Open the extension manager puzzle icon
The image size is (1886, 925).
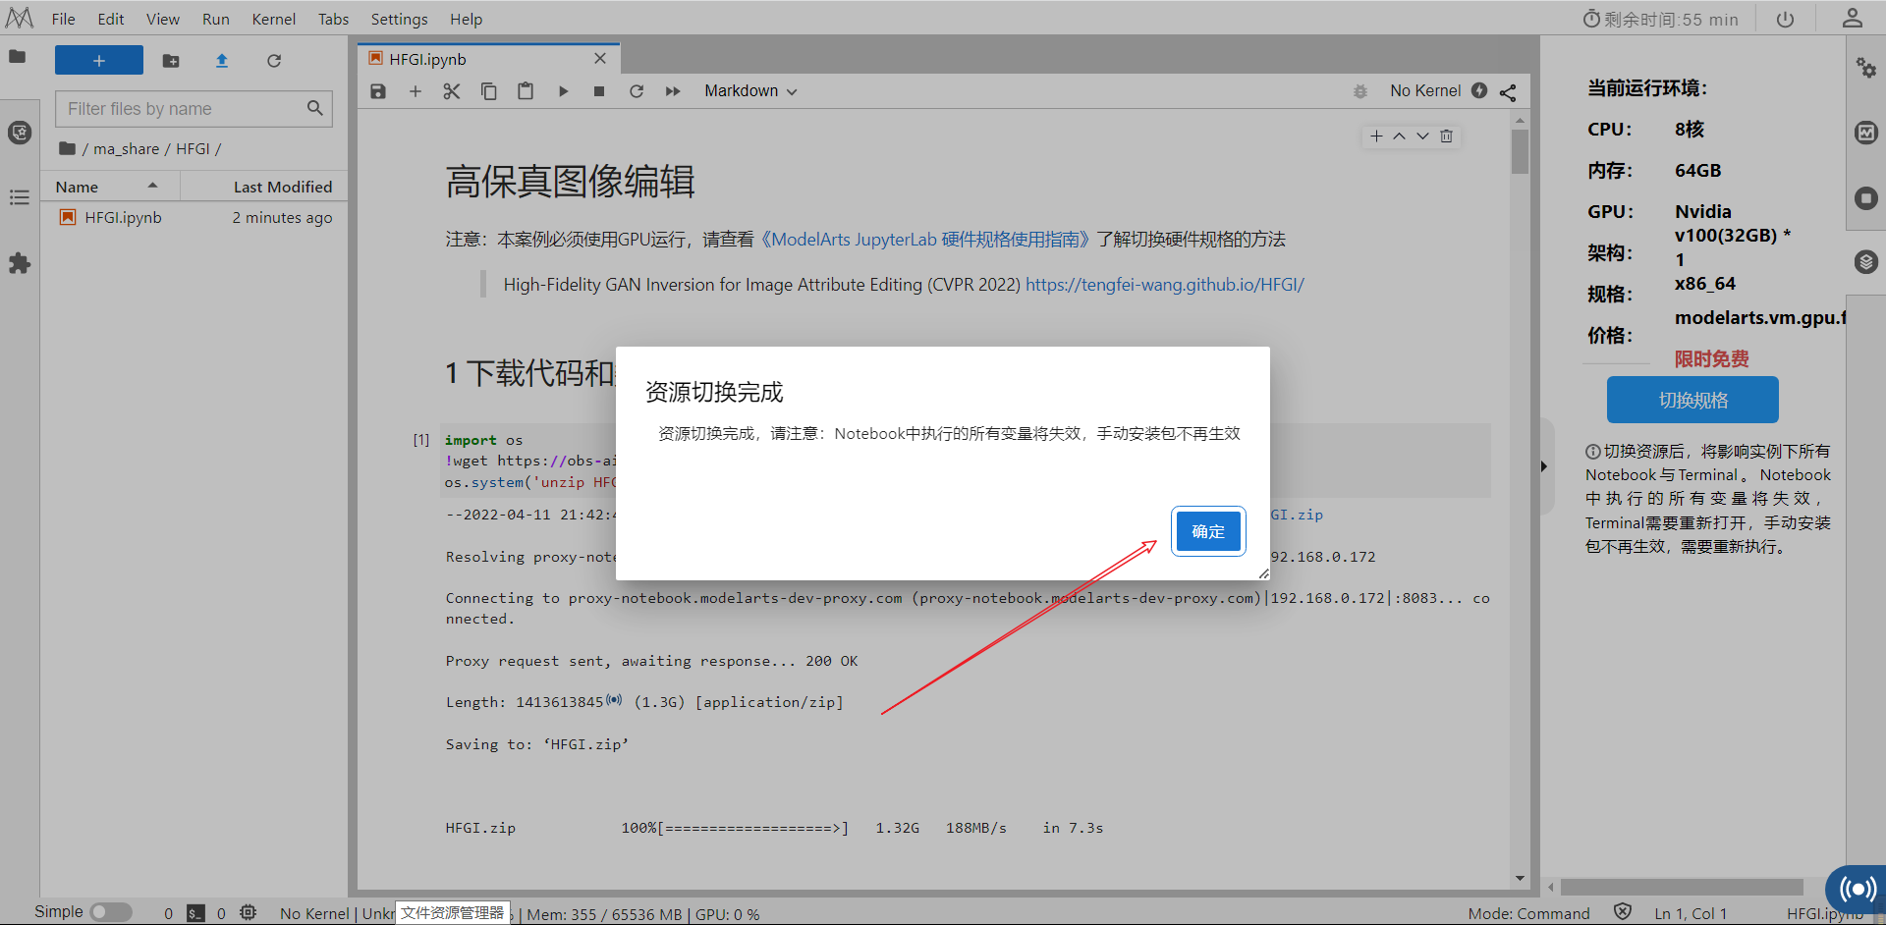(x=20, y=263)
